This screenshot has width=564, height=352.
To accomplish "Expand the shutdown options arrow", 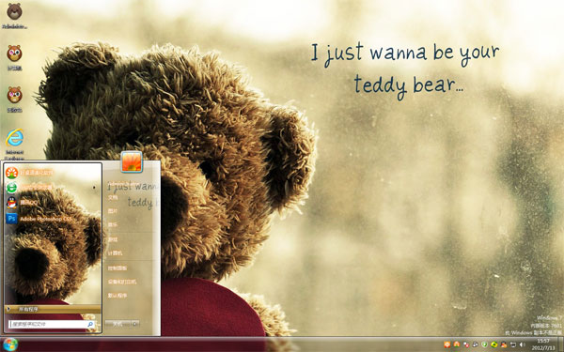I will 135,324.
